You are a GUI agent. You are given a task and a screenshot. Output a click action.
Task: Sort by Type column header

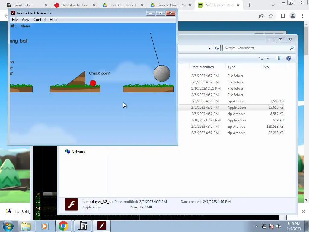click(x=231, y=67)
